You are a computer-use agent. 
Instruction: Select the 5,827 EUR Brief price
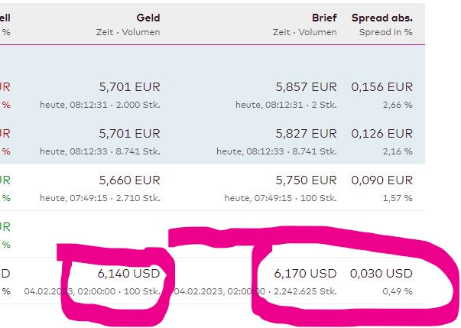[306, 134]
